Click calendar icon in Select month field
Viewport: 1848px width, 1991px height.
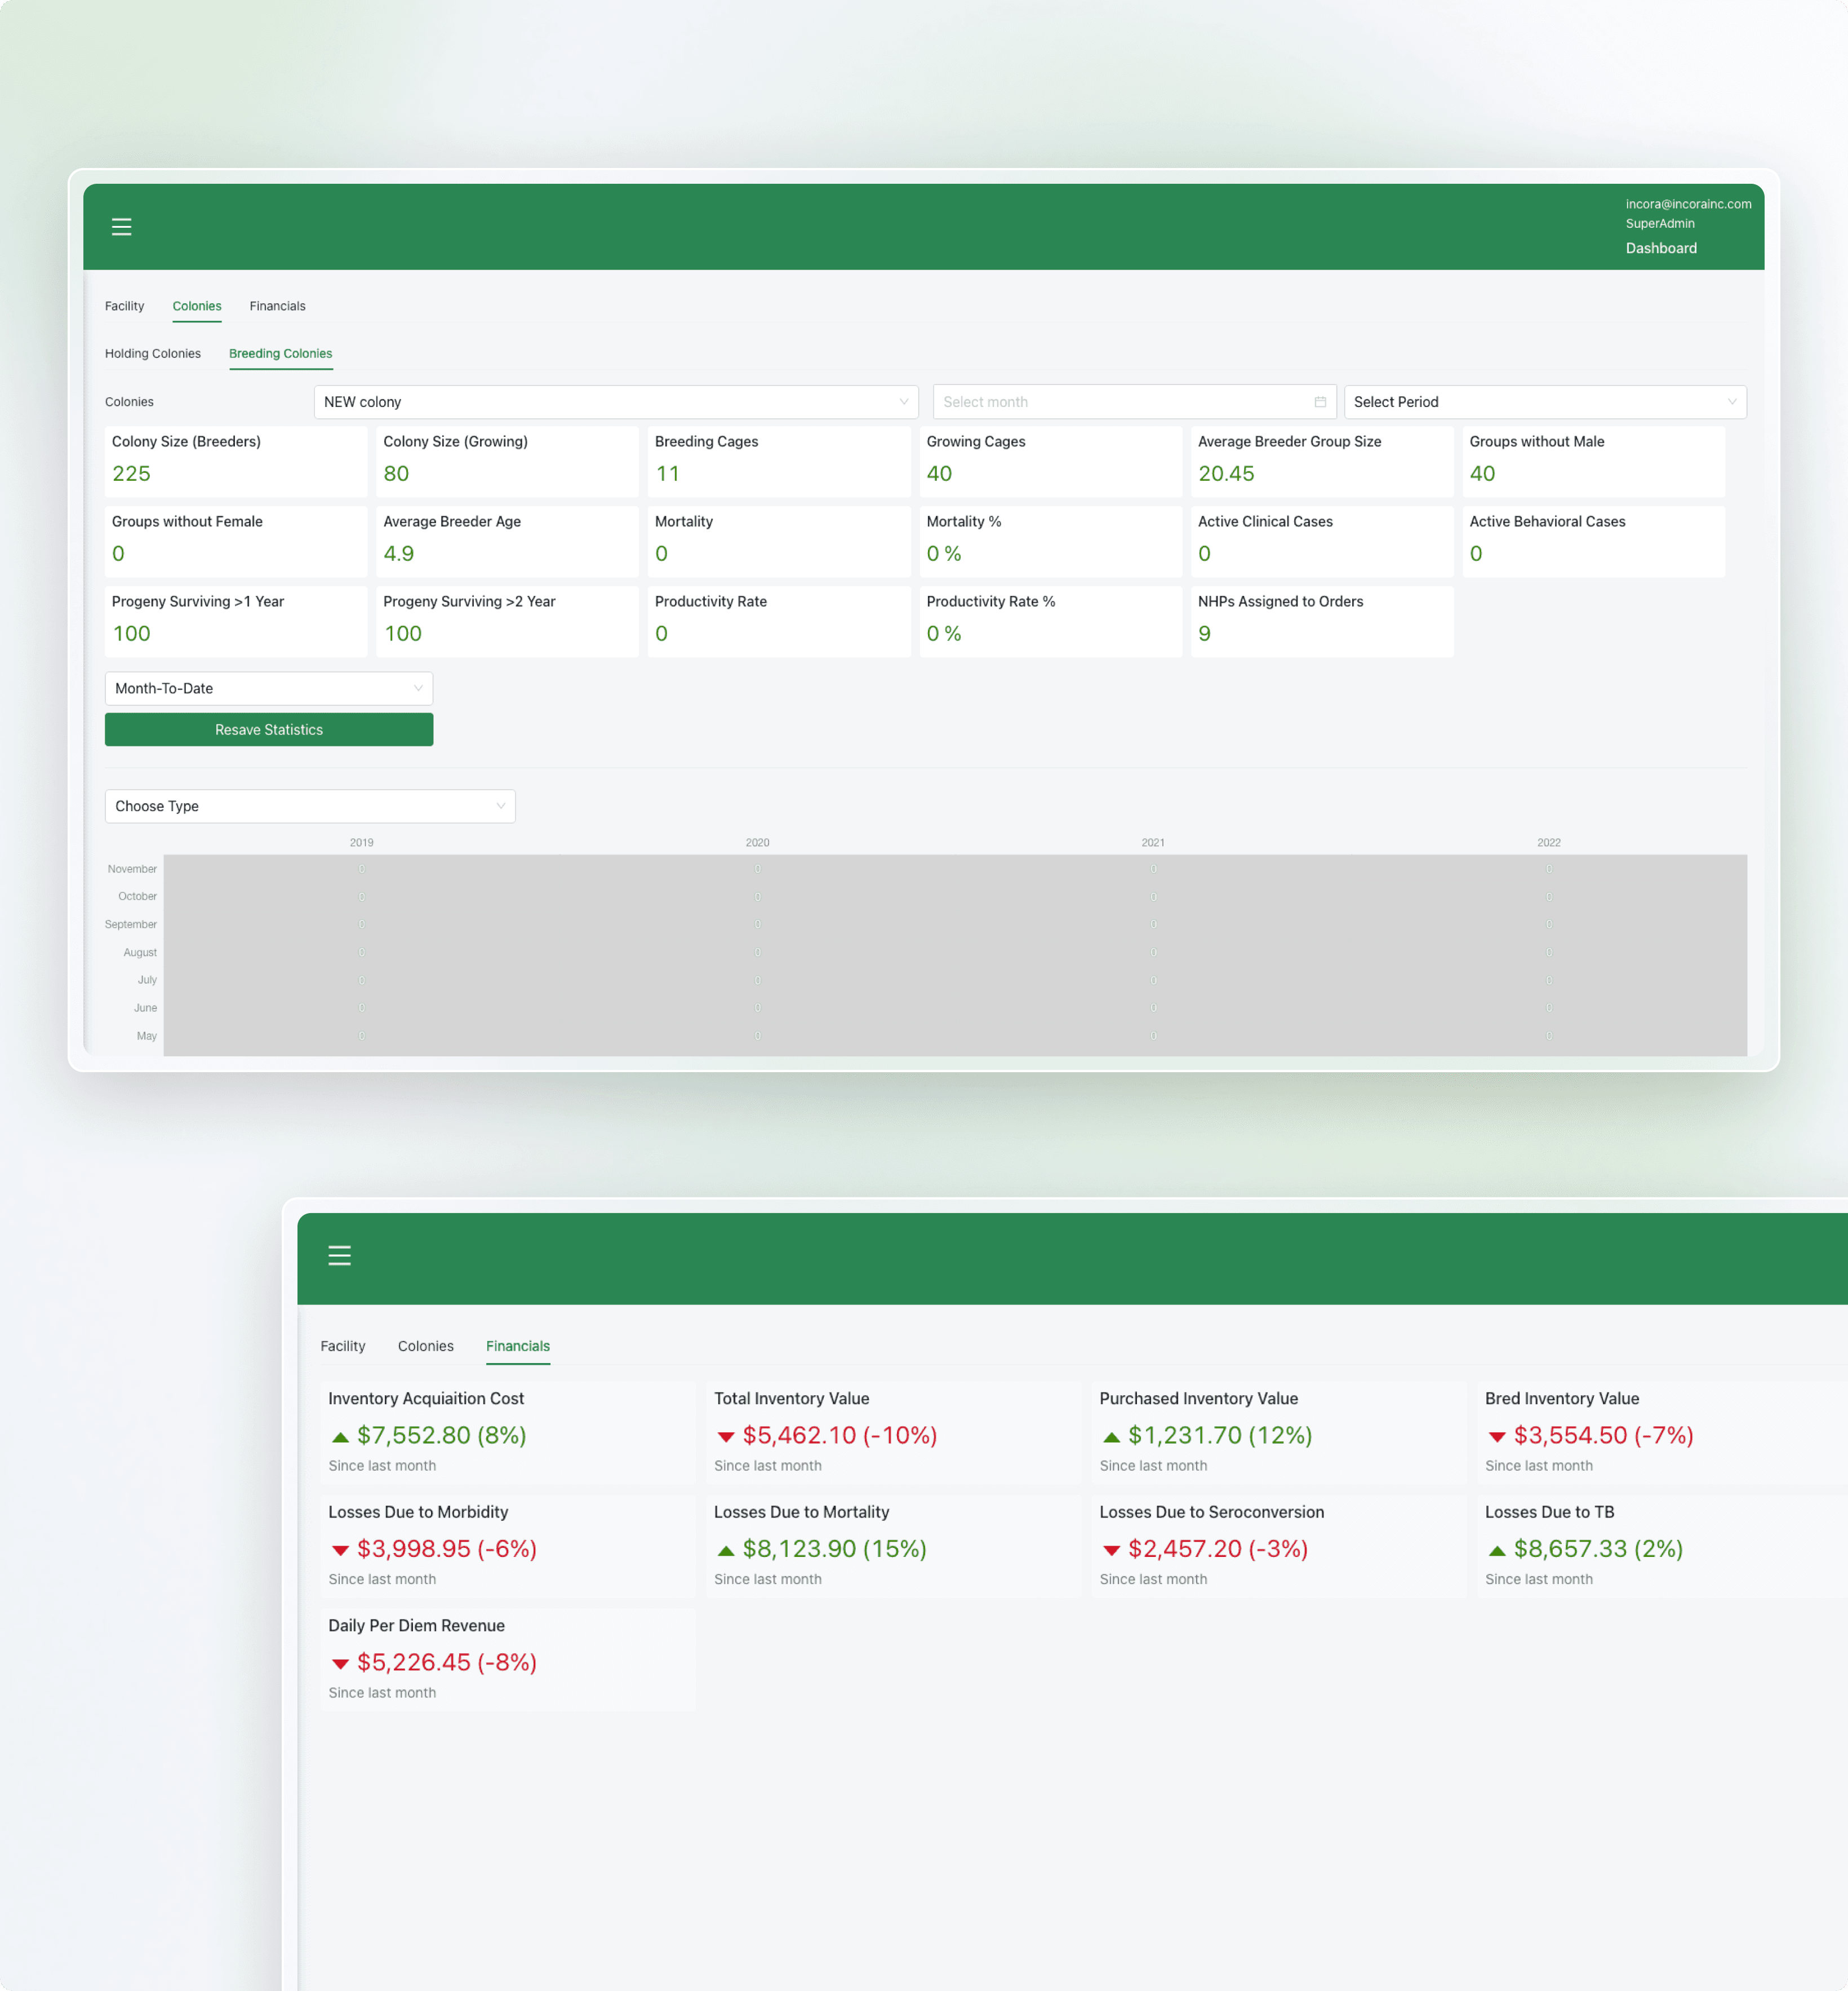[1320, 402]
